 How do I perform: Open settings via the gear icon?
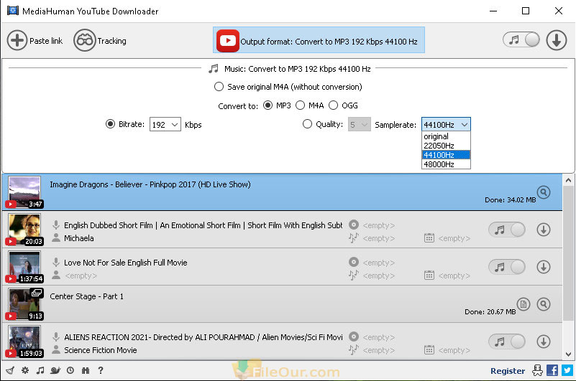click(x=25, y=370)
